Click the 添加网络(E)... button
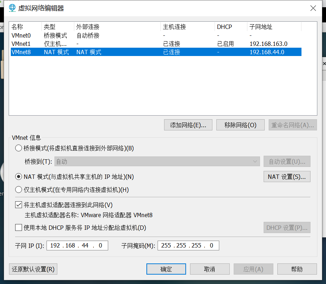Image resolution: width=326 pixels, height=284 pixels. click(x=188, y=125)
